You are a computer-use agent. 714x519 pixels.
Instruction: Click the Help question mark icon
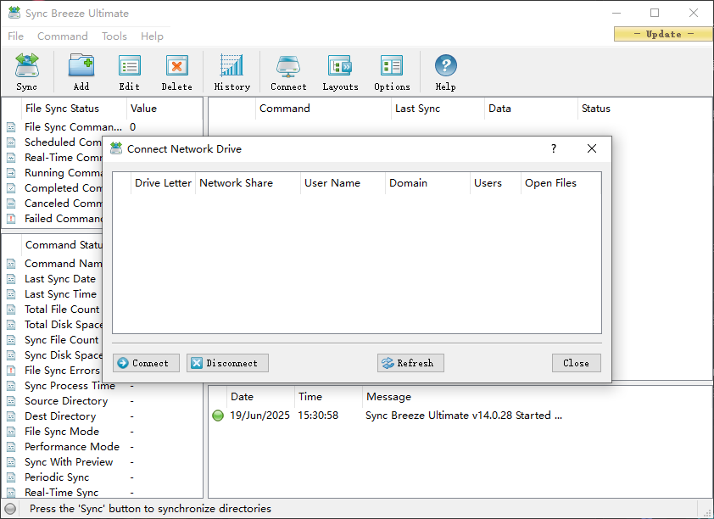[x=445, y=66]
